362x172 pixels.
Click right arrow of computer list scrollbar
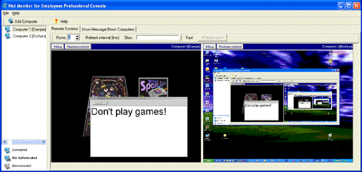click(44, 142)
